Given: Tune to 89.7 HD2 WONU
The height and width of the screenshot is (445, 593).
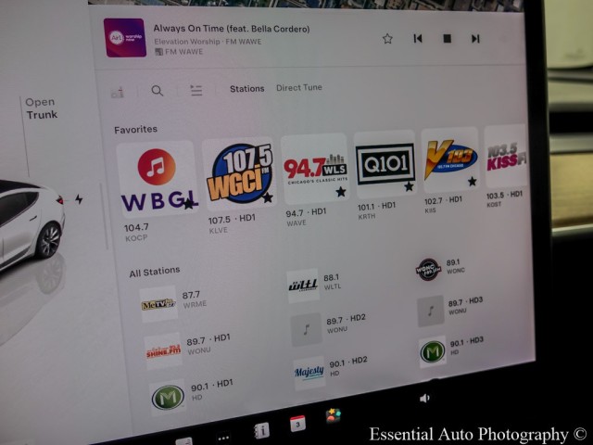Looking at the screenshot, I should pyautogui.click(x=328, y=327).
